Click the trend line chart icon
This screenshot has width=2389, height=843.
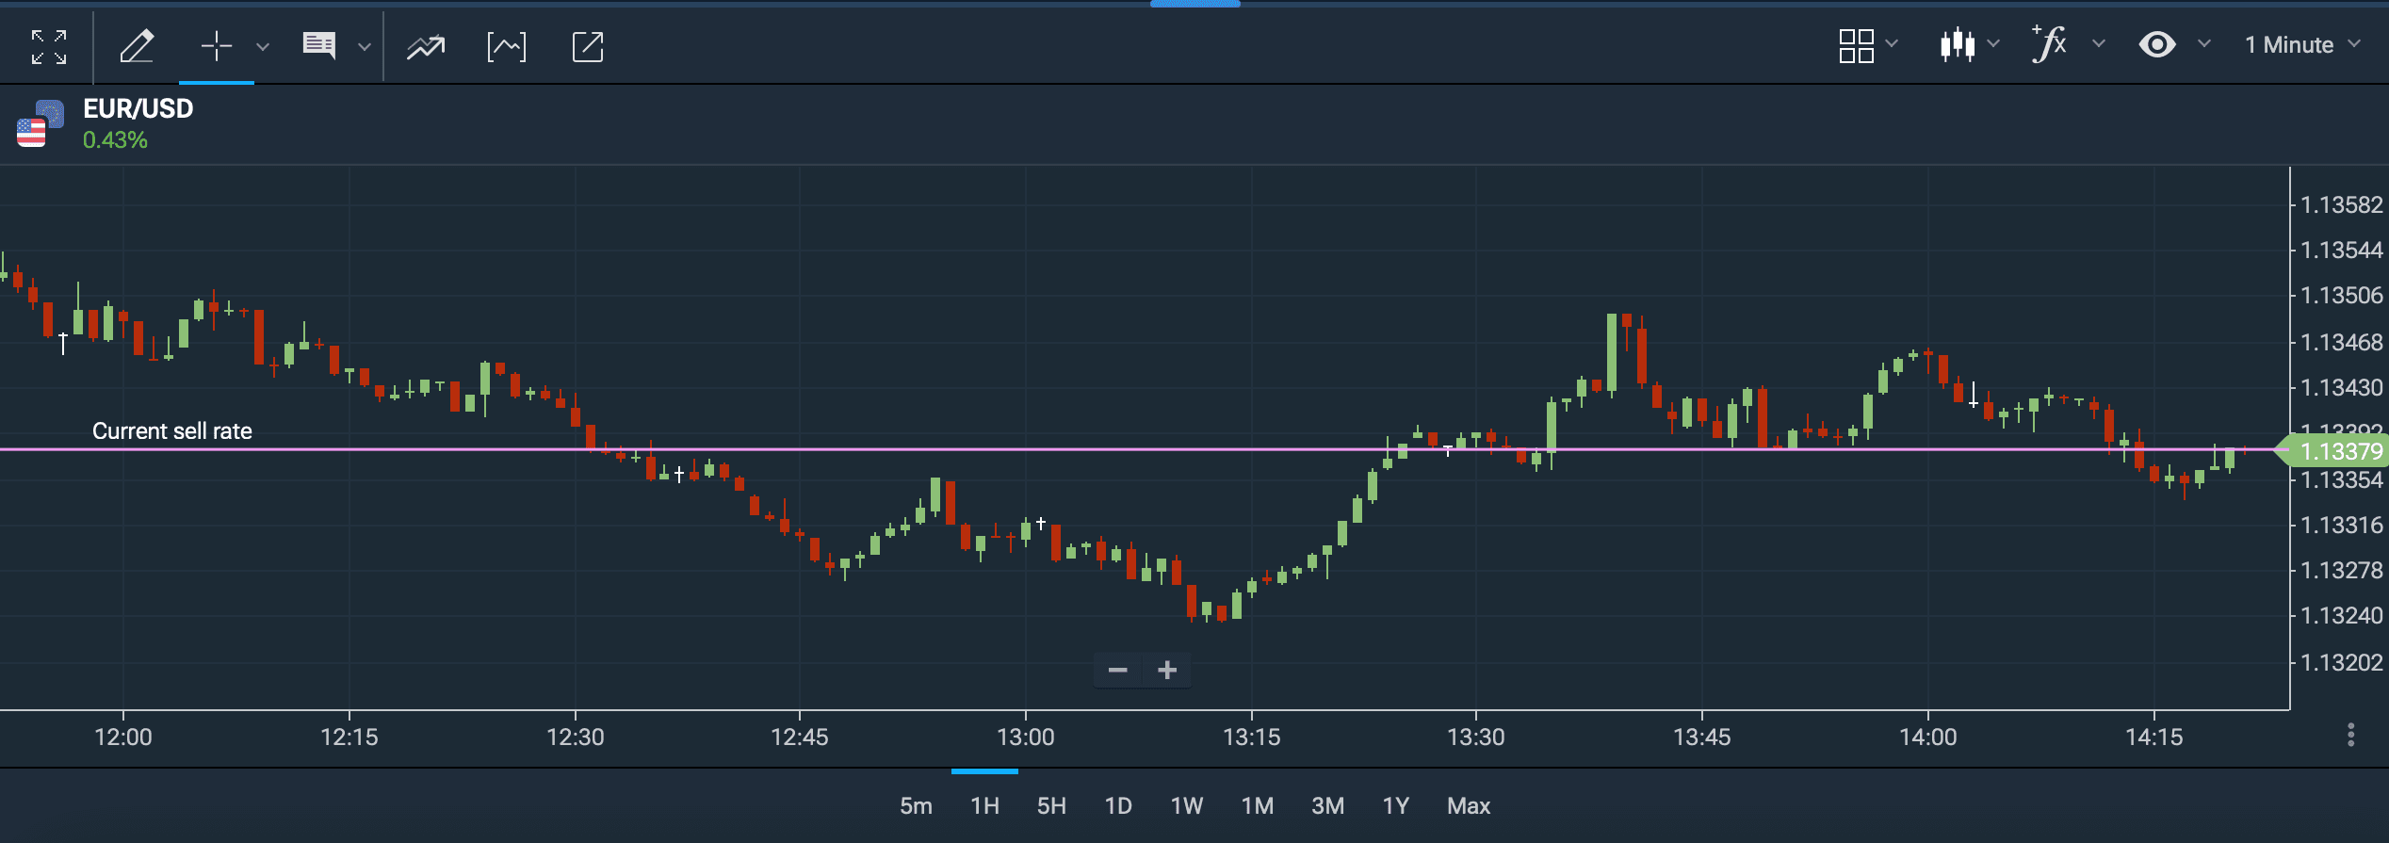tap(426, 46)
